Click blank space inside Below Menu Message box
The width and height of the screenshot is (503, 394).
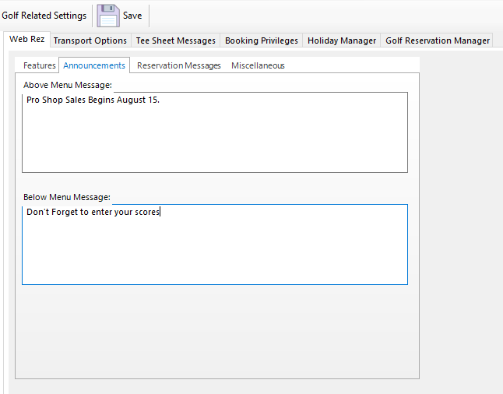[214, 253]
